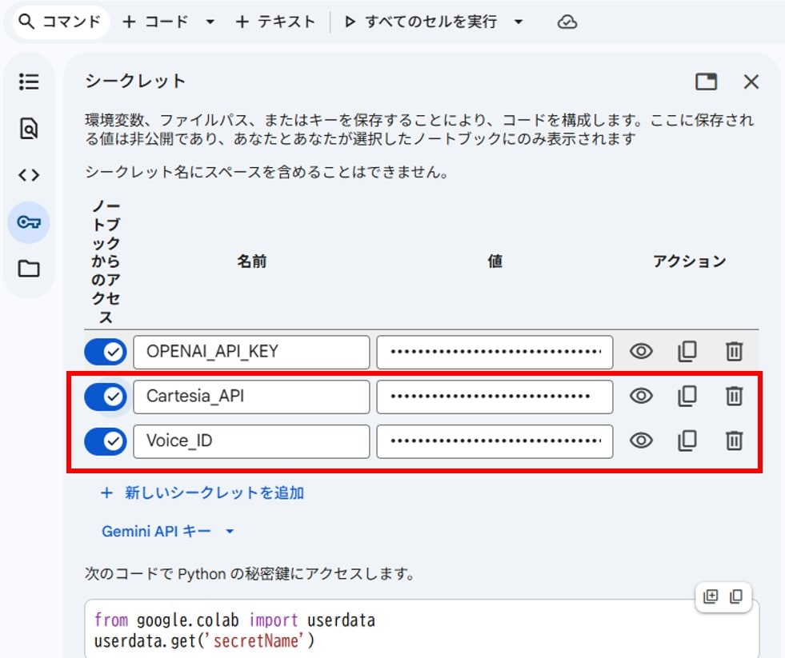Screen dimensions: 785x658
Task: Click the cloud status icon in toolbar
Action: coord(567,22)
